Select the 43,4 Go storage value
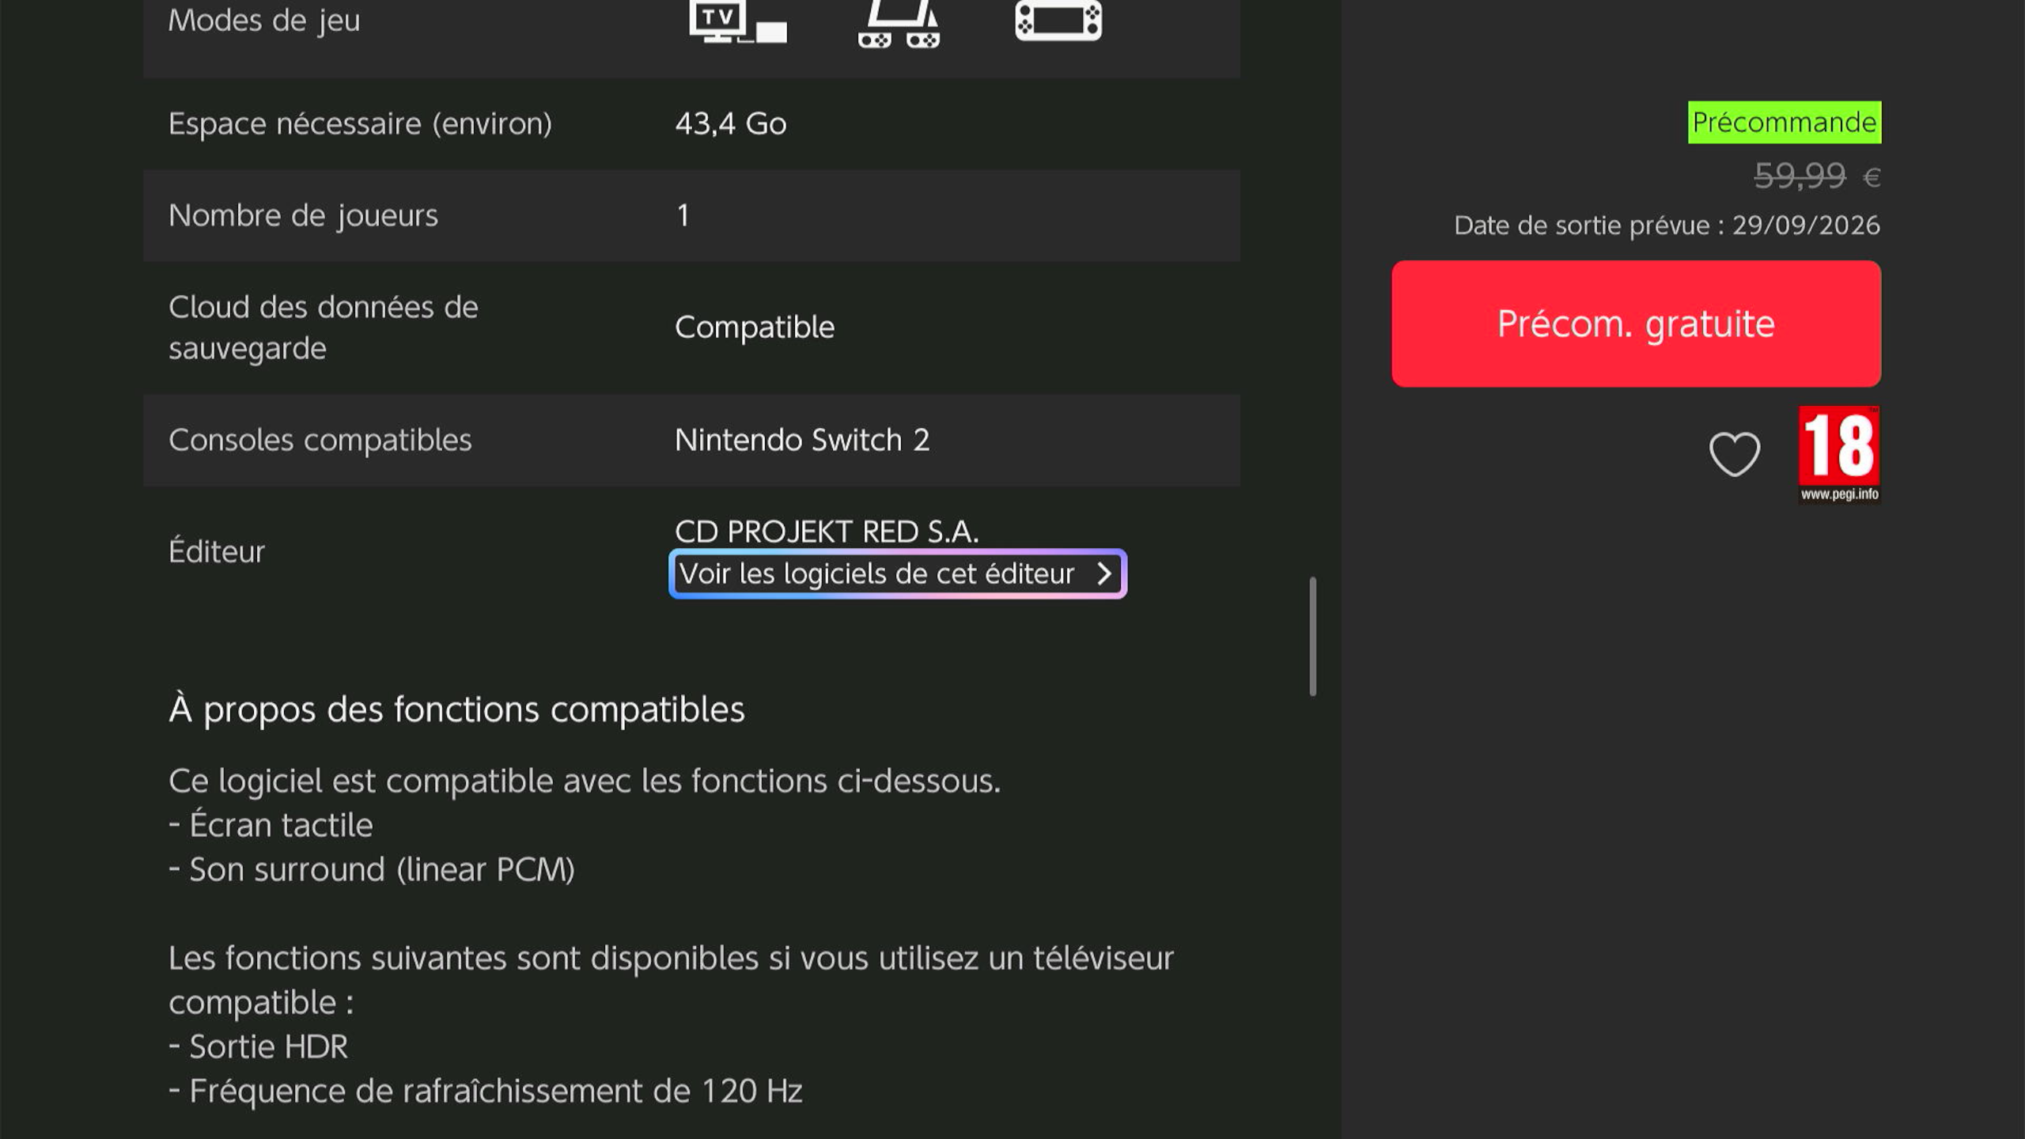Image resolution: width=2025 pixels, height=1139 pixels. pos(731,123)
